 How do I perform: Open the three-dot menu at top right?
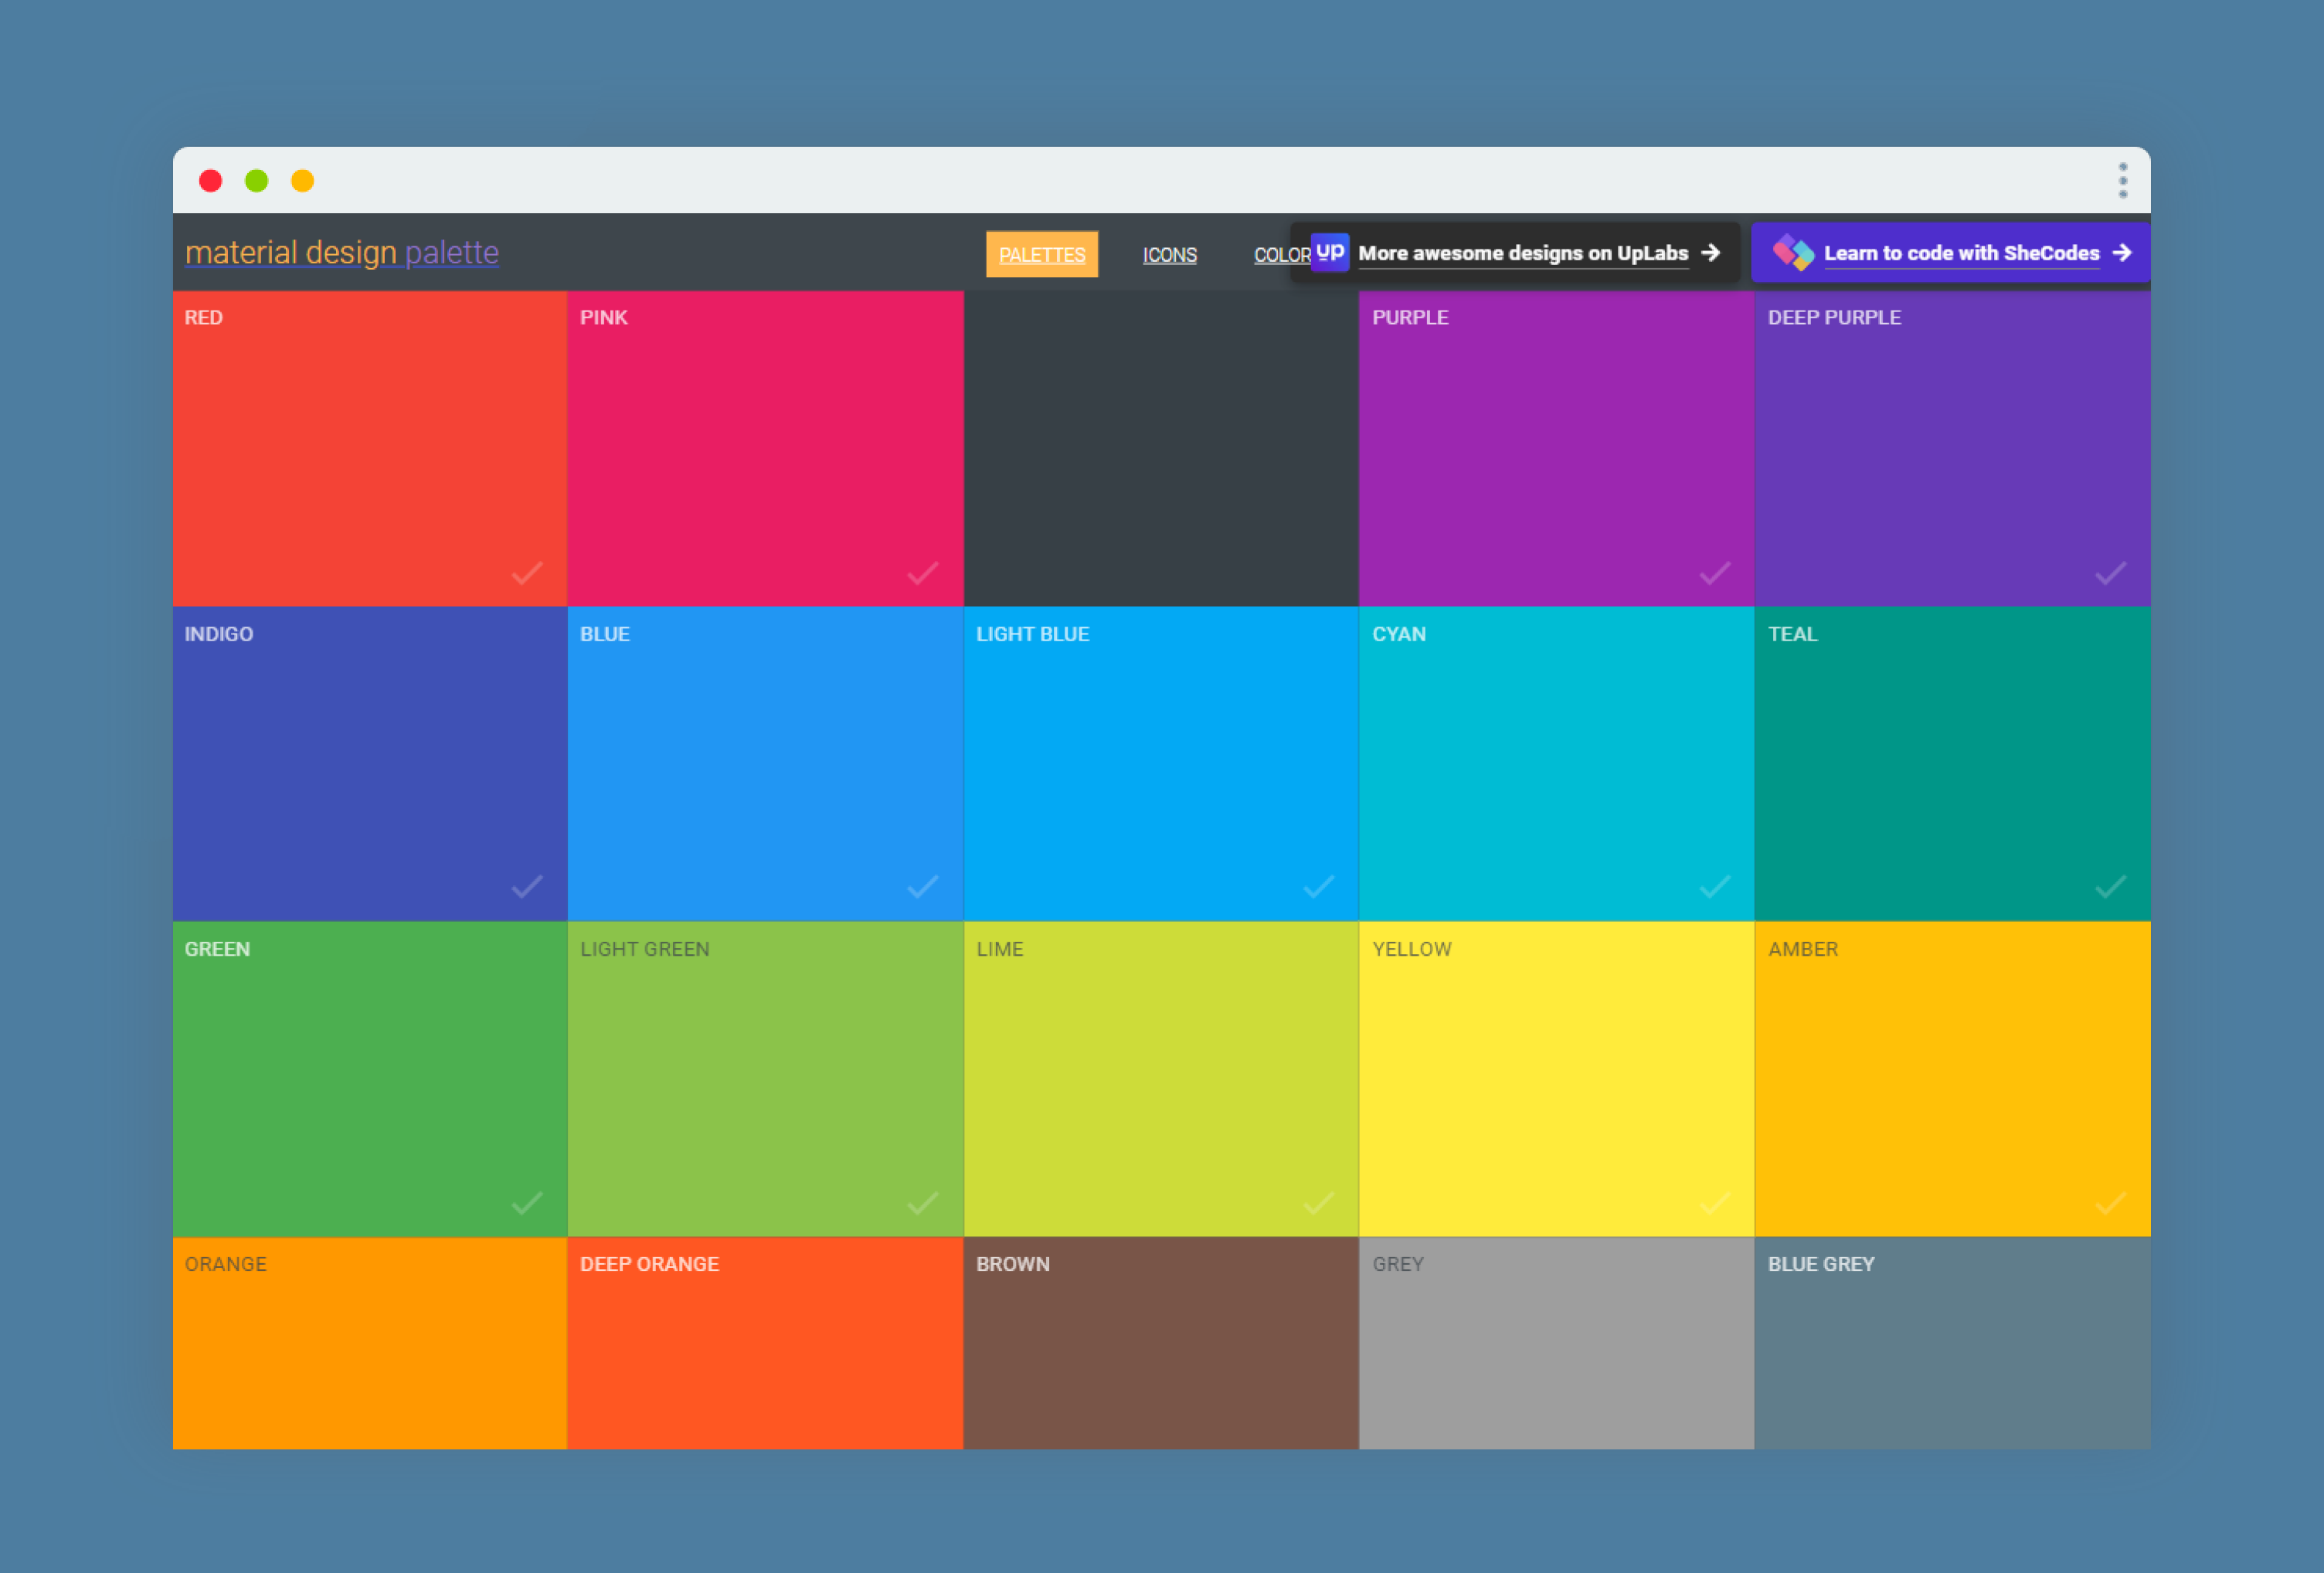[2123, 180]
